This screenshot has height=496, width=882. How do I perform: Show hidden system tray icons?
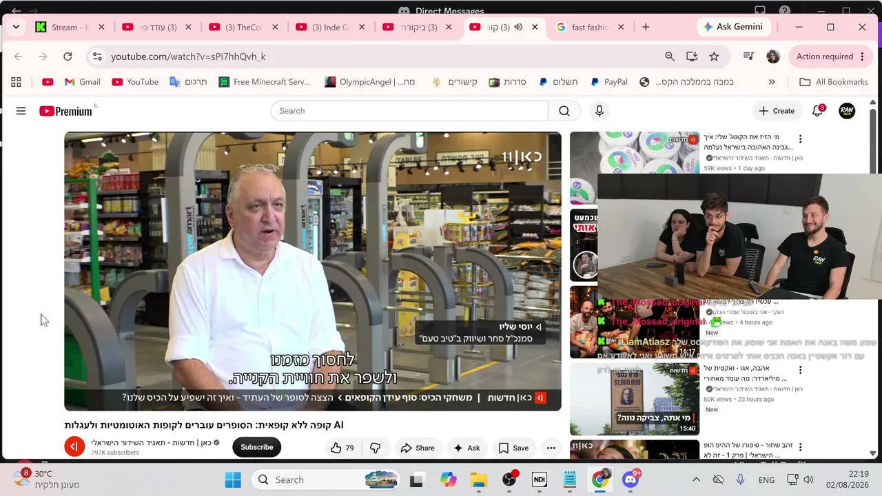(696, 479)
